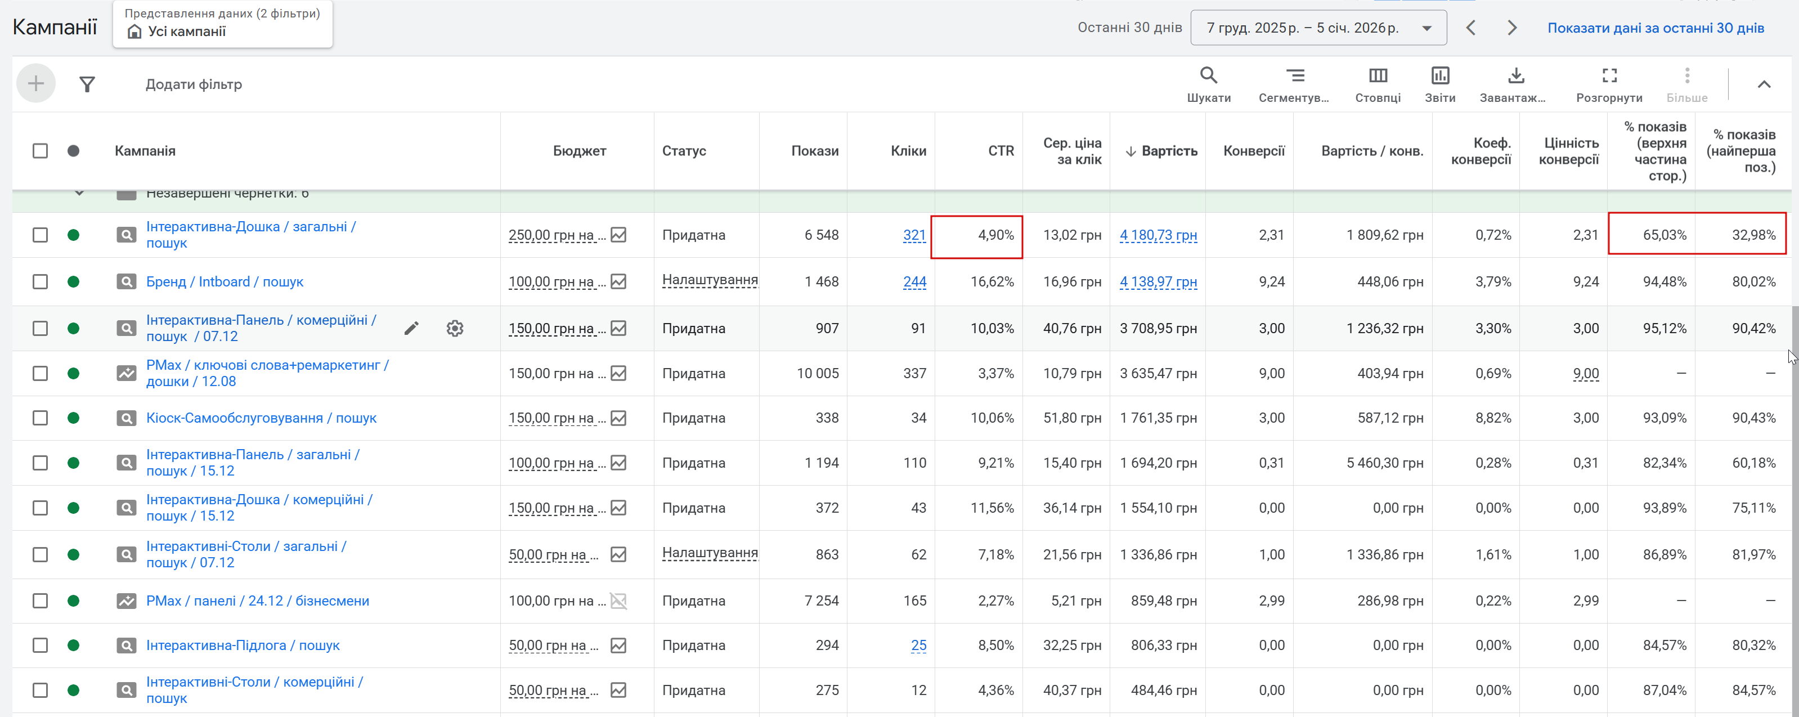This screenshot has width=1799, height=717.
Task: Click the funnel filter icon
Action: 87,84
